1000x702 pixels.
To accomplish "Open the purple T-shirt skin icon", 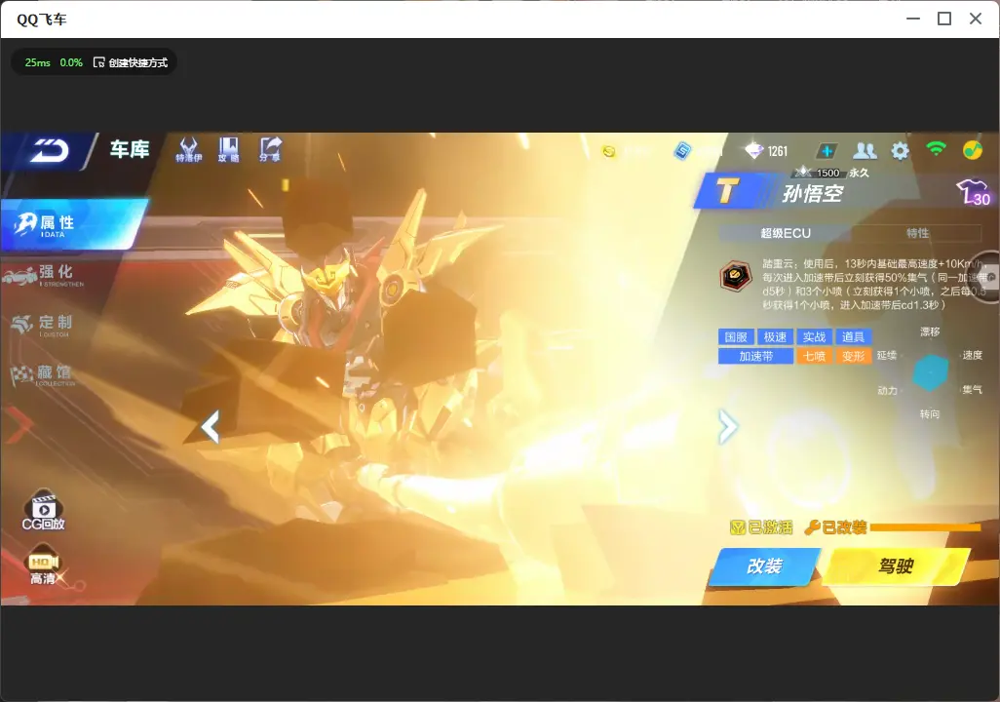I will (973, 191).
